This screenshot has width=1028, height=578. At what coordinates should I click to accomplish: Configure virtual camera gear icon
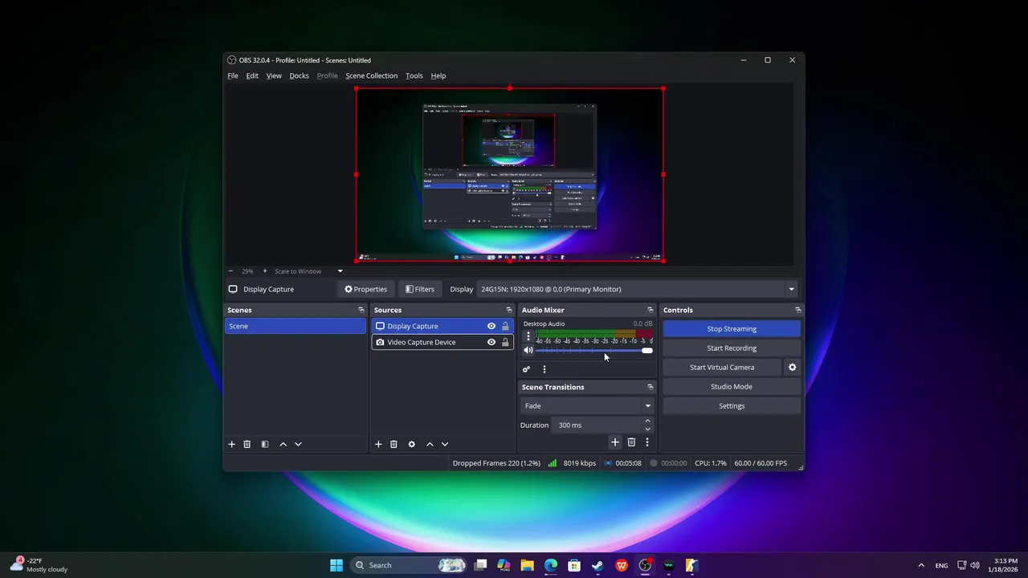(792, 367)
